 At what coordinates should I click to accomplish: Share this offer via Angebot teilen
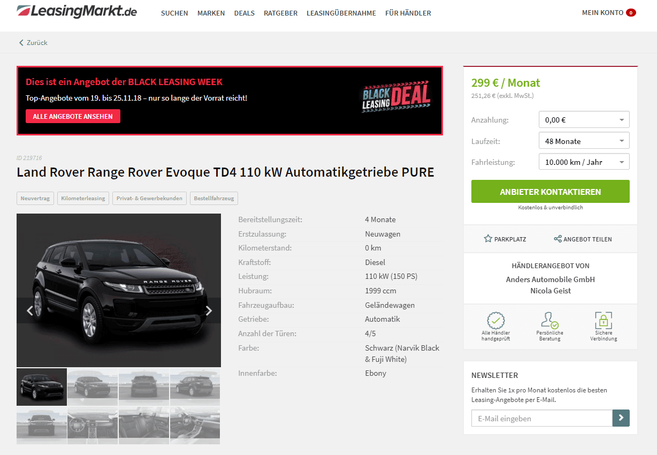point(583,239)
